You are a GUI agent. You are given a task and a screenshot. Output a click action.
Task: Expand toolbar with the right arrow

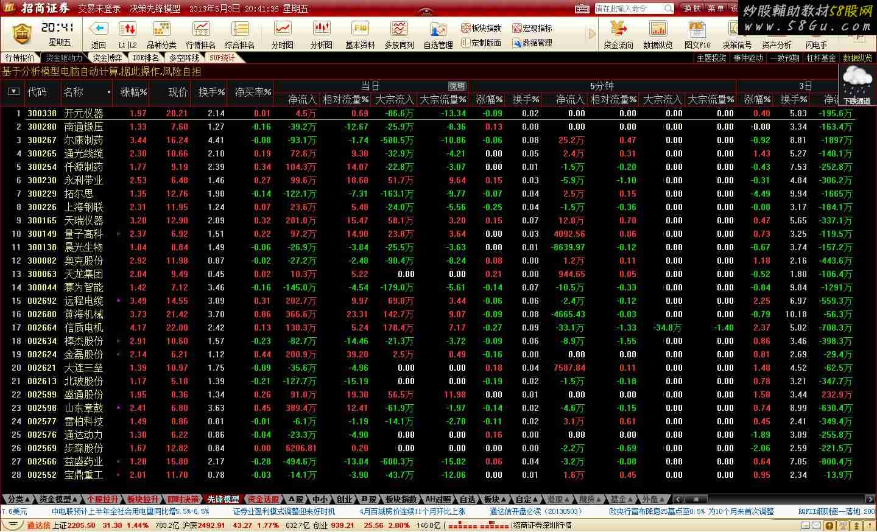[591, 34]
